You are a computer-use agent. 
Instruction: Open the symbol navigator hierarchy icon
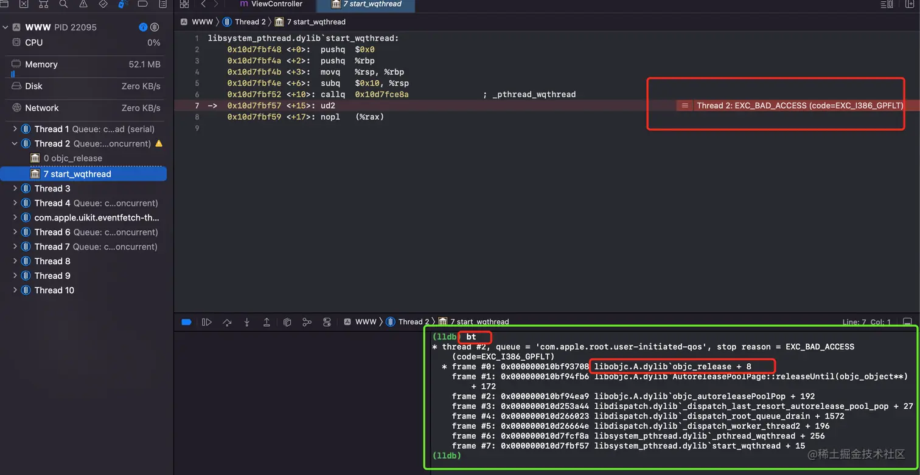(43, 4)
